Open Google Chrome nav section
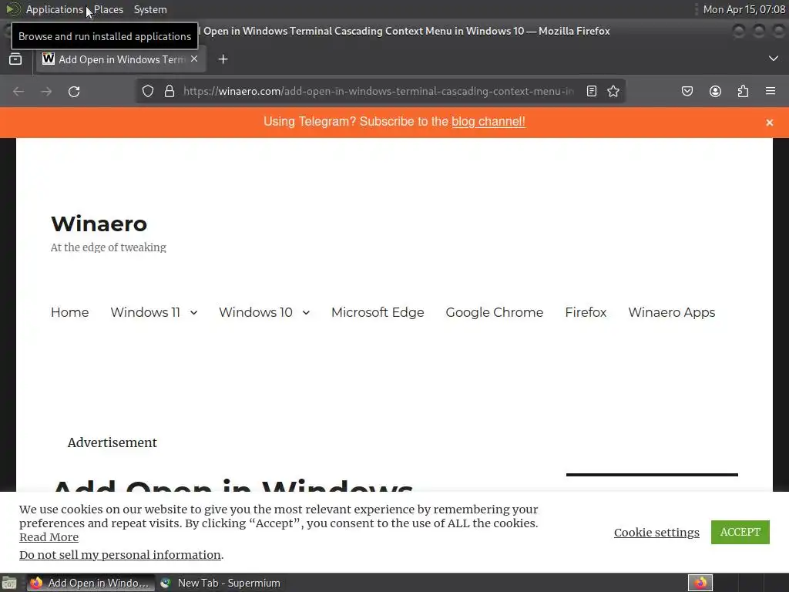Viewport: 789px width, 592px height. (494, 312)
